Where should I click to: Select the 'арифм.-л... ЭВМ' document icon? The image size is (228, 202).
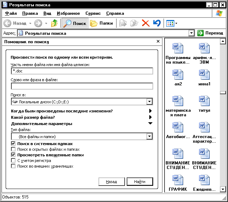pyautogui.click(x=204, y=48)
